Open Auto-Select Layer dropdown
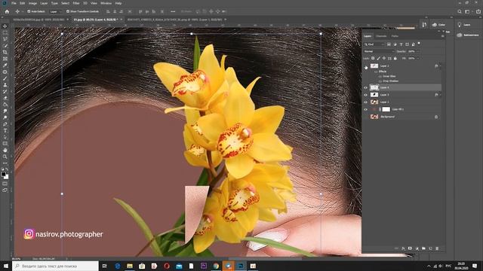The height and width of the screenshot is (271, 483). coord(55,11)
